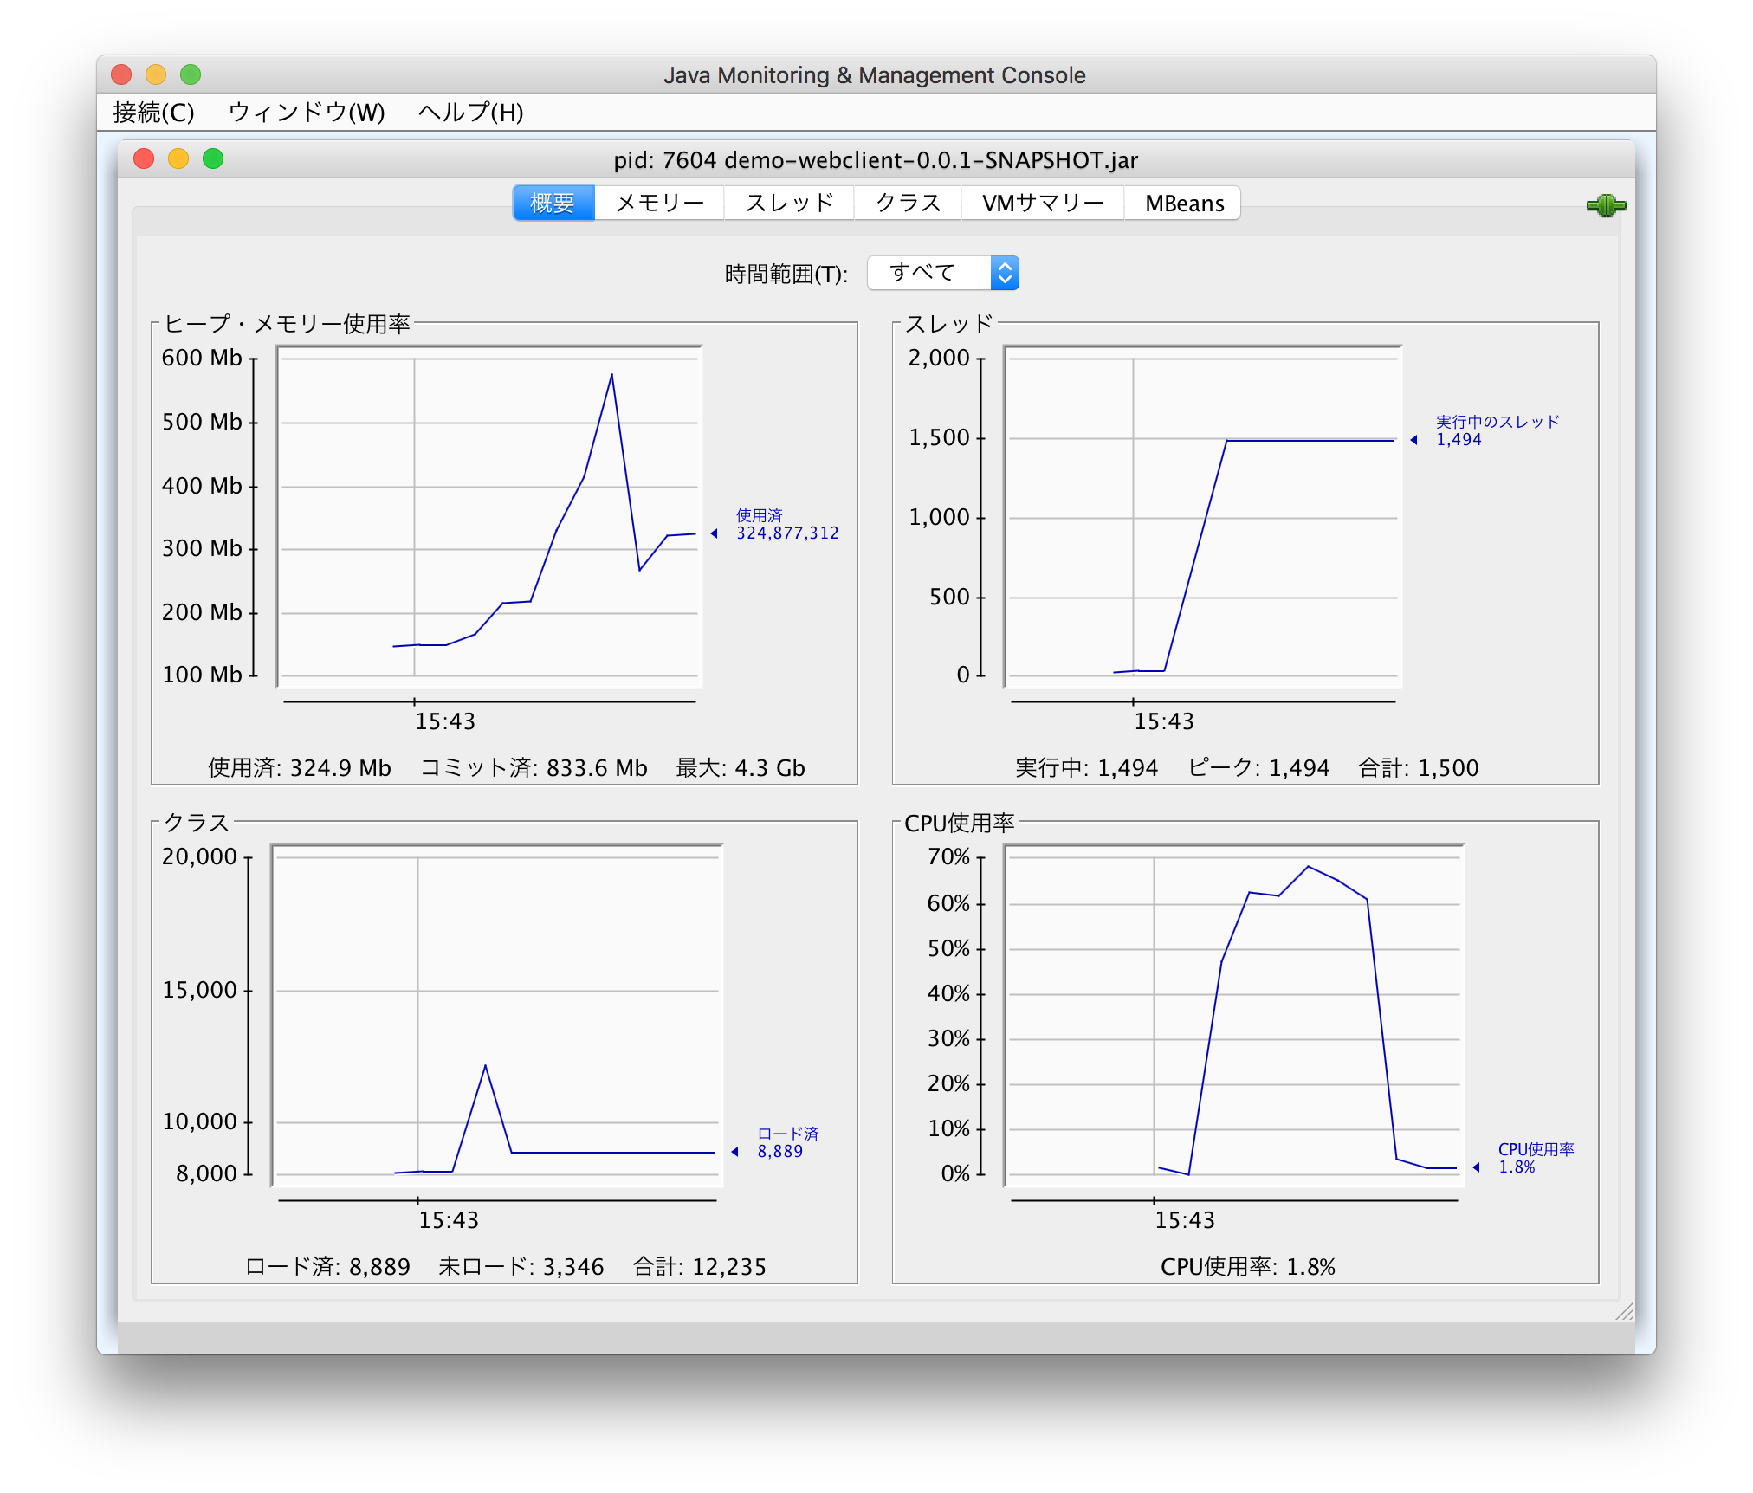Open the スレッド tab
The height and width of the screenshot is (1493, 1753).
pos(789,202)
